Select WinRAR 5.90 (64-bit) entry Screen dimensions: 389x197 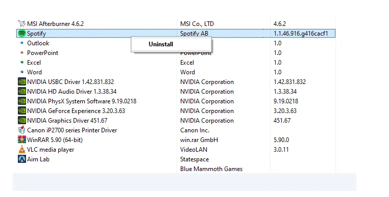click(x=55, y=139)
